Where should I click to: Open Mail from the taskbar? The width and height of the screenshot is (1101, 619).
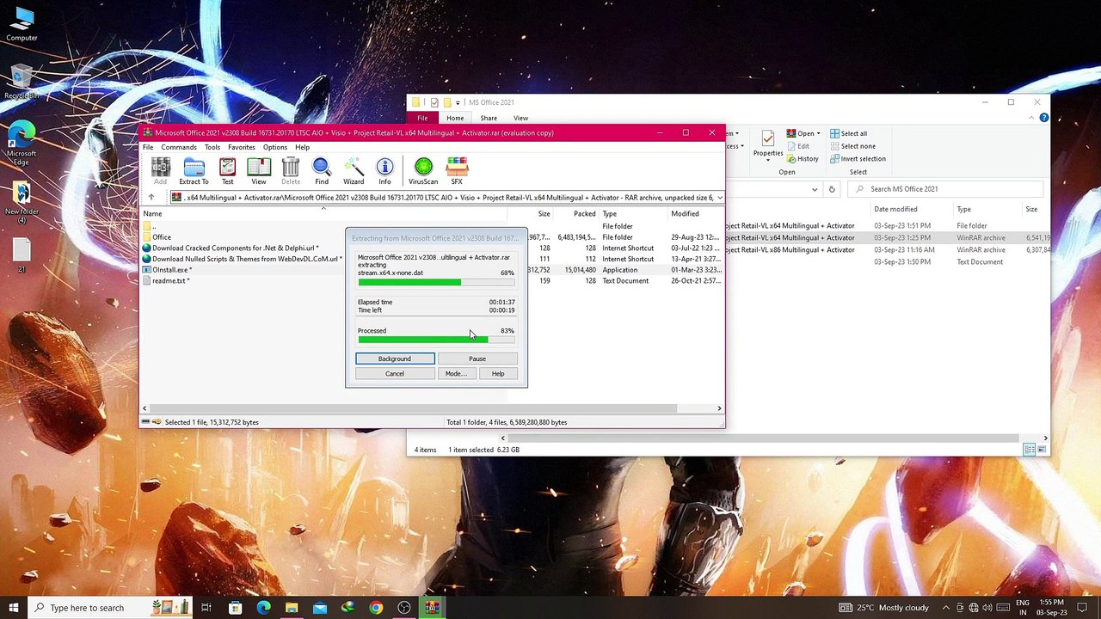(x=320, y=608)
